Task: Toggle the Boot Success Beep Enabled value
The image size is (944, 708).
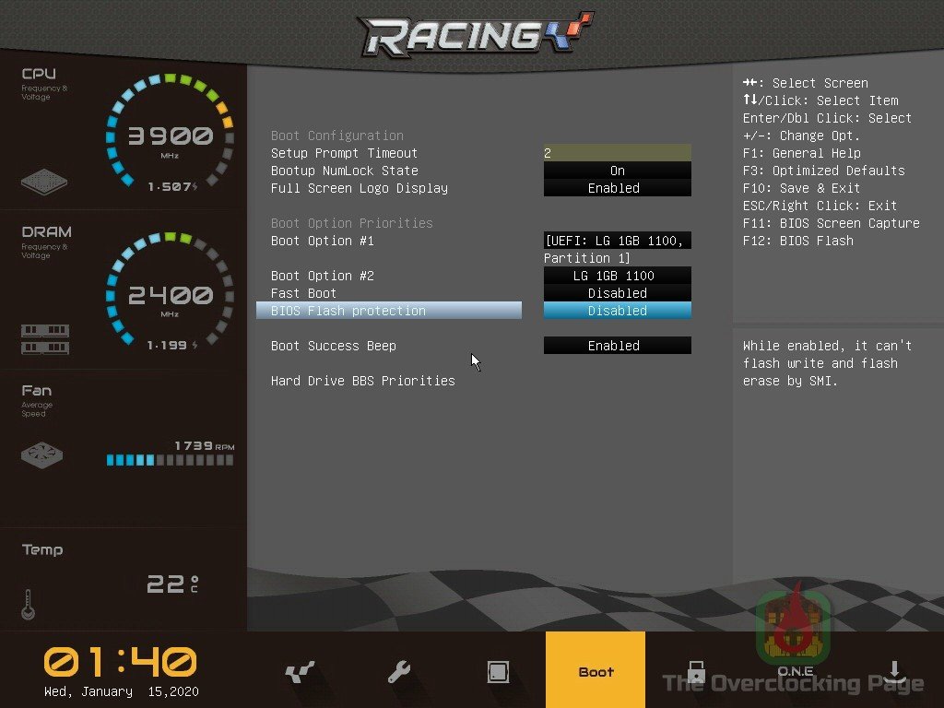Action: 617,346
